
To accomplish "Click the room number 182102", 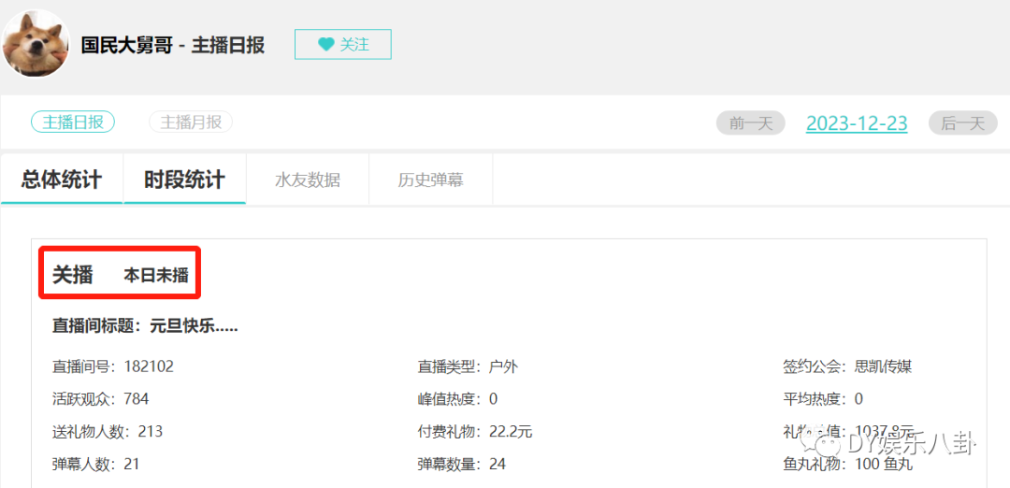I will pyautogui.click(x=149, y=367).
